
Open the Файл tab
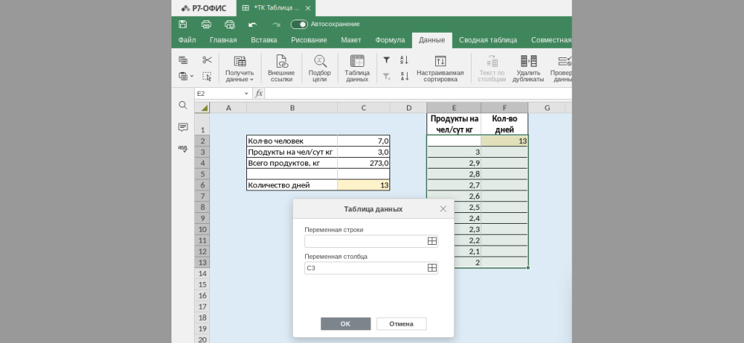pos(187,40)
